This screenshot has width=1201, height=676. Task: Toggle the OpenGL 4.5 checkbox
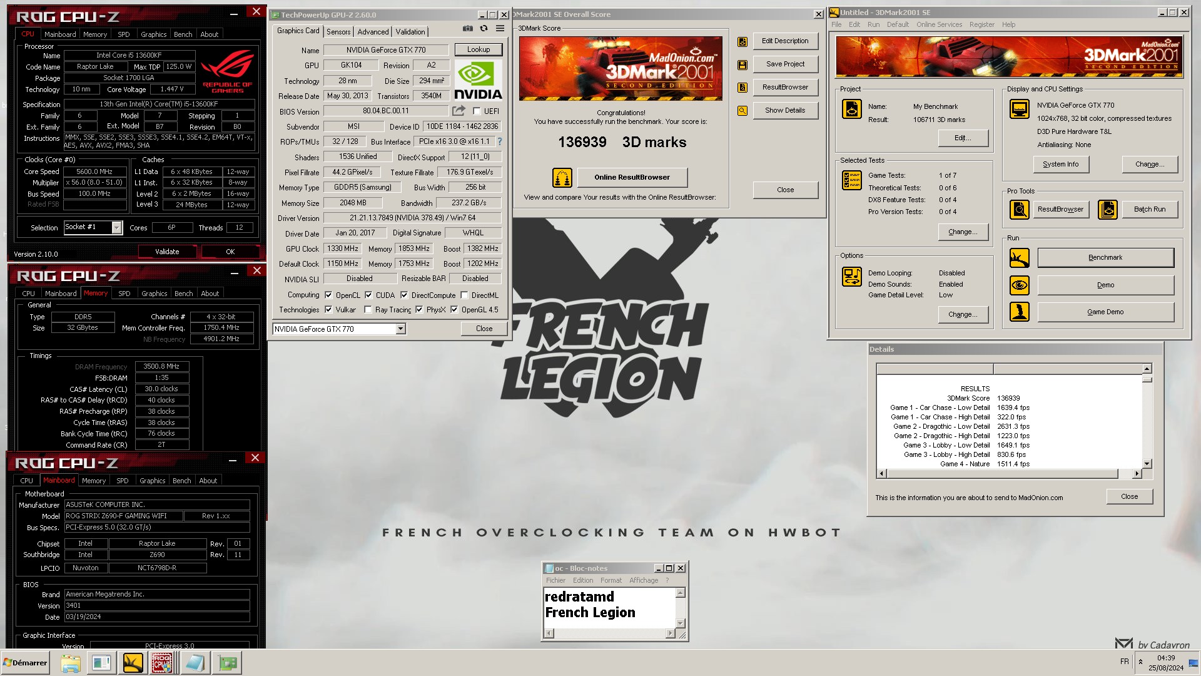pyautogui.click(x=454, y=309)
